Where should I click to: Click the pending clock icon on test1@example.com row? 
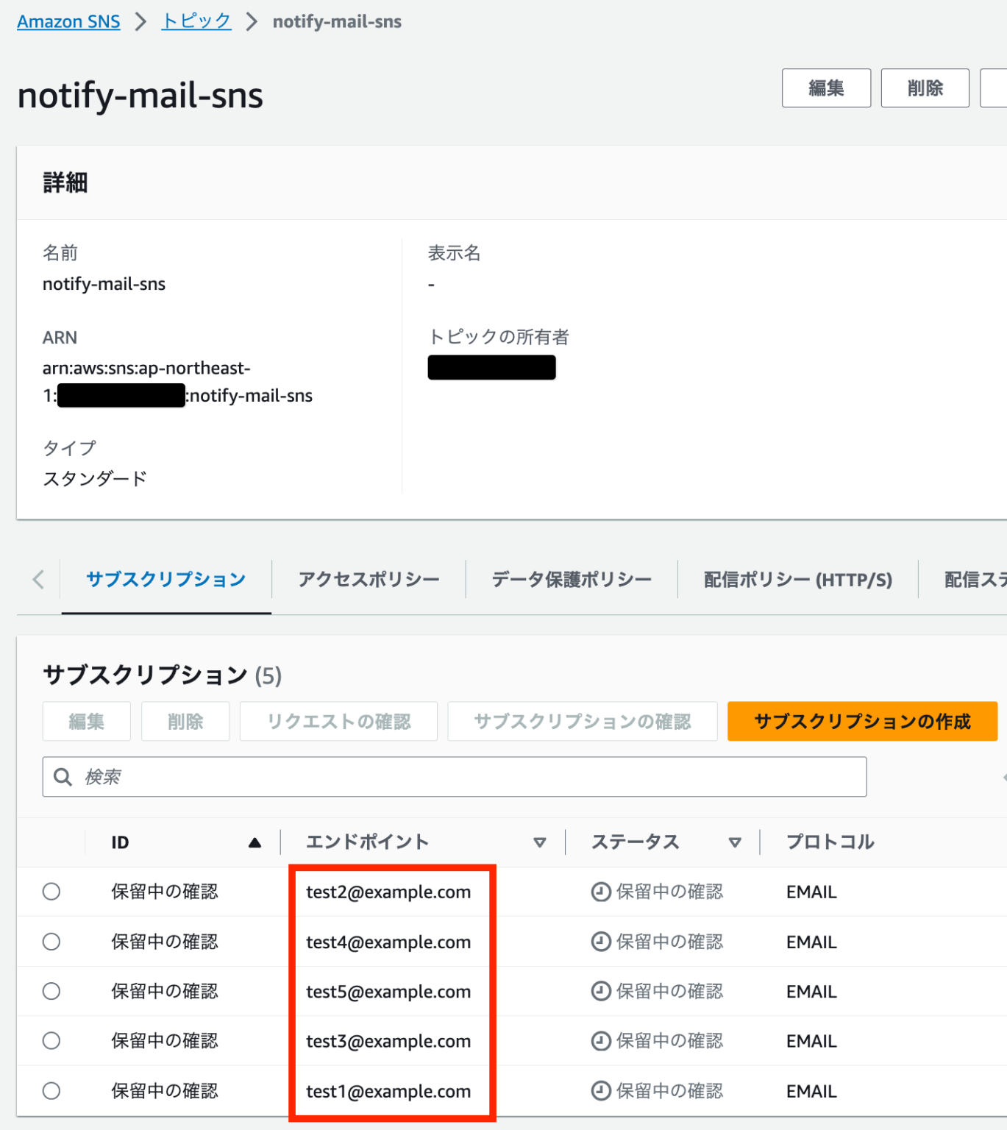click(599, 1091)
